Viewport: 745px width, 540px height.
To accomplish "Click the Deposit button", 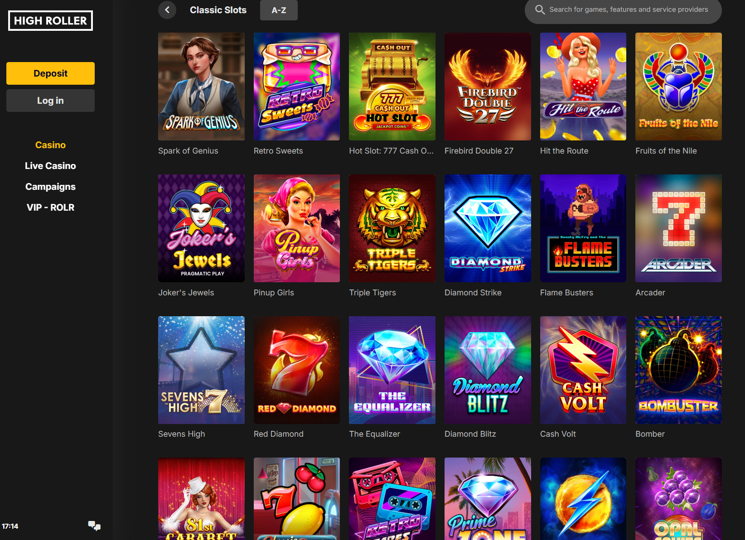I will tap(50, 73).
